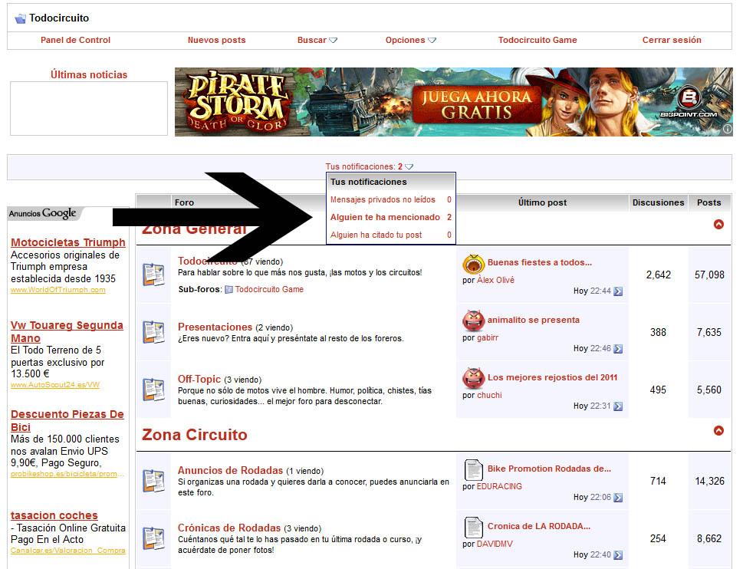This screenshot has height=569, width=743.
Task: Click Cerrar sesión to log out
Action: point(672,41)
